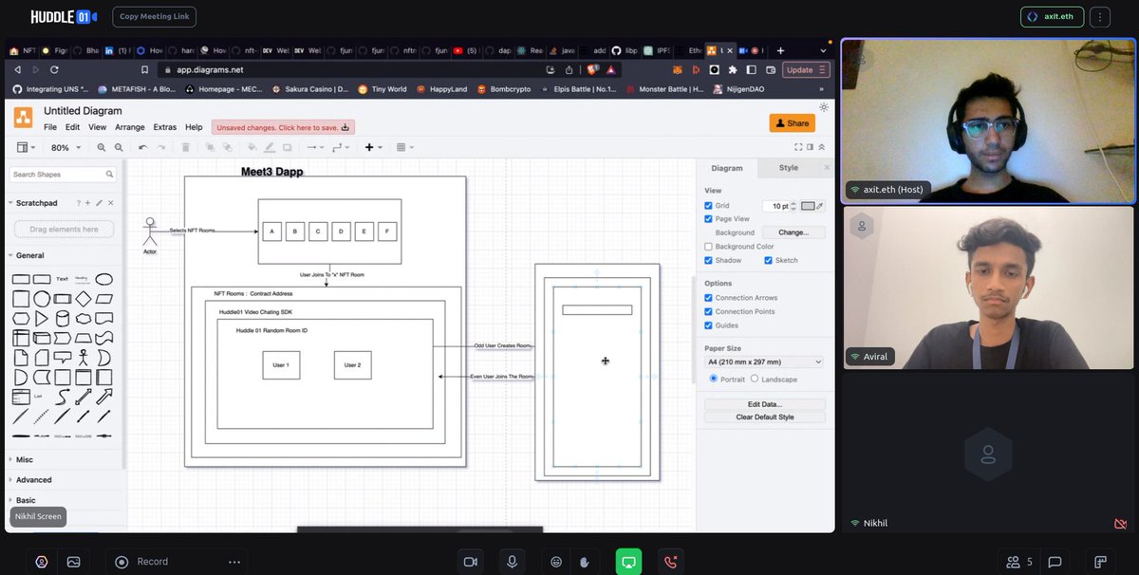
Task: Open the emoji reactions button
Action: 556,562
